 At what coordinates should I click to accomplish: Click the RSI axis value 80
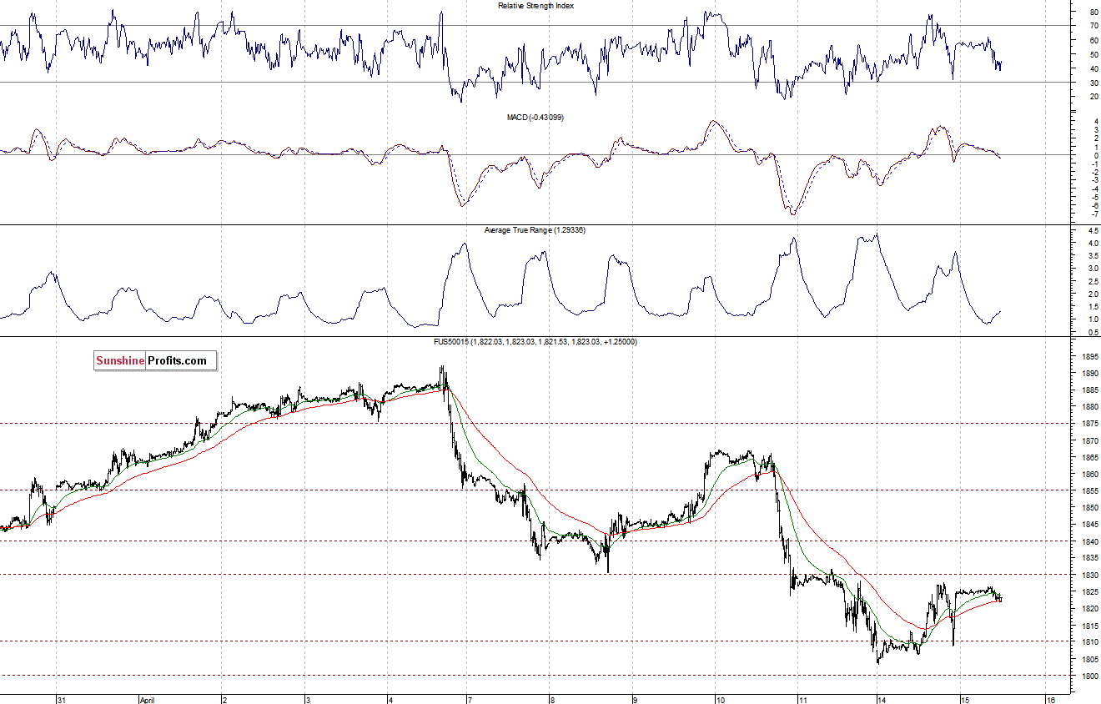coord(1093,13)
